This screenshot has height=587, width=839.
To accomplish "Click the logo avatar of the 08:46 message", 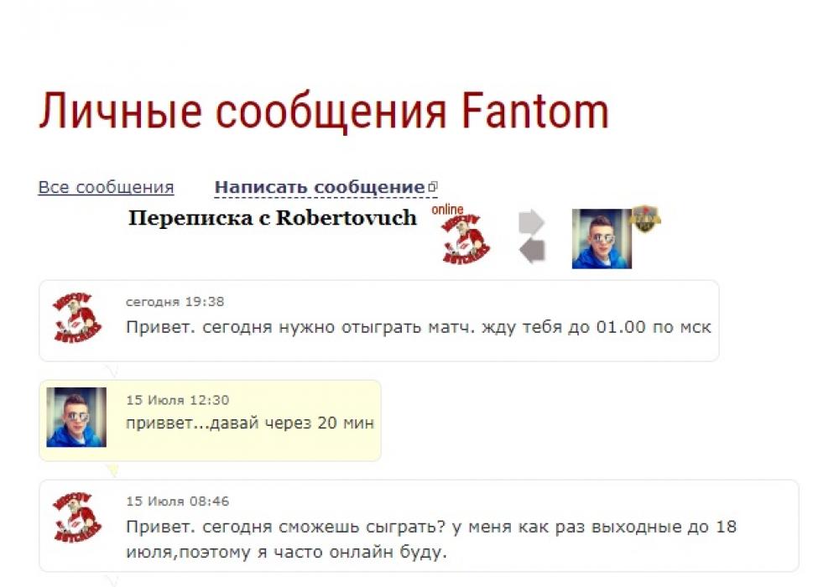I will click(76, 517).
